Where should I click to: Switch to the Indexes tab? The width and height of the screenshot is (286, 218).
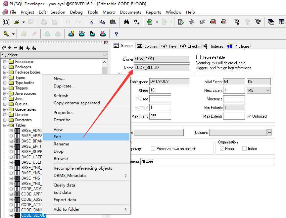pyautogui.click(x=214, y=46)
